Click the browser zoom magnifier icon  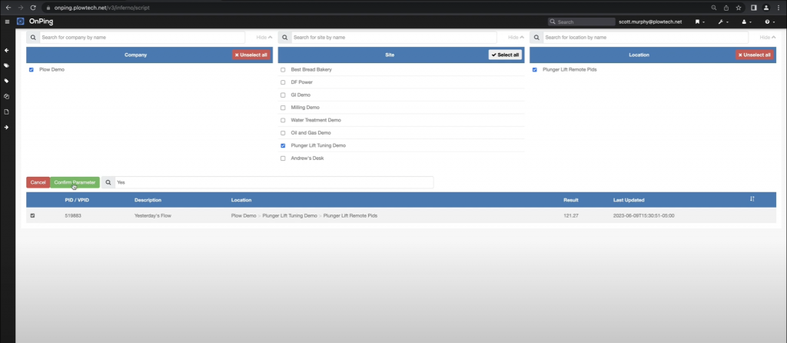pos(714,8)
